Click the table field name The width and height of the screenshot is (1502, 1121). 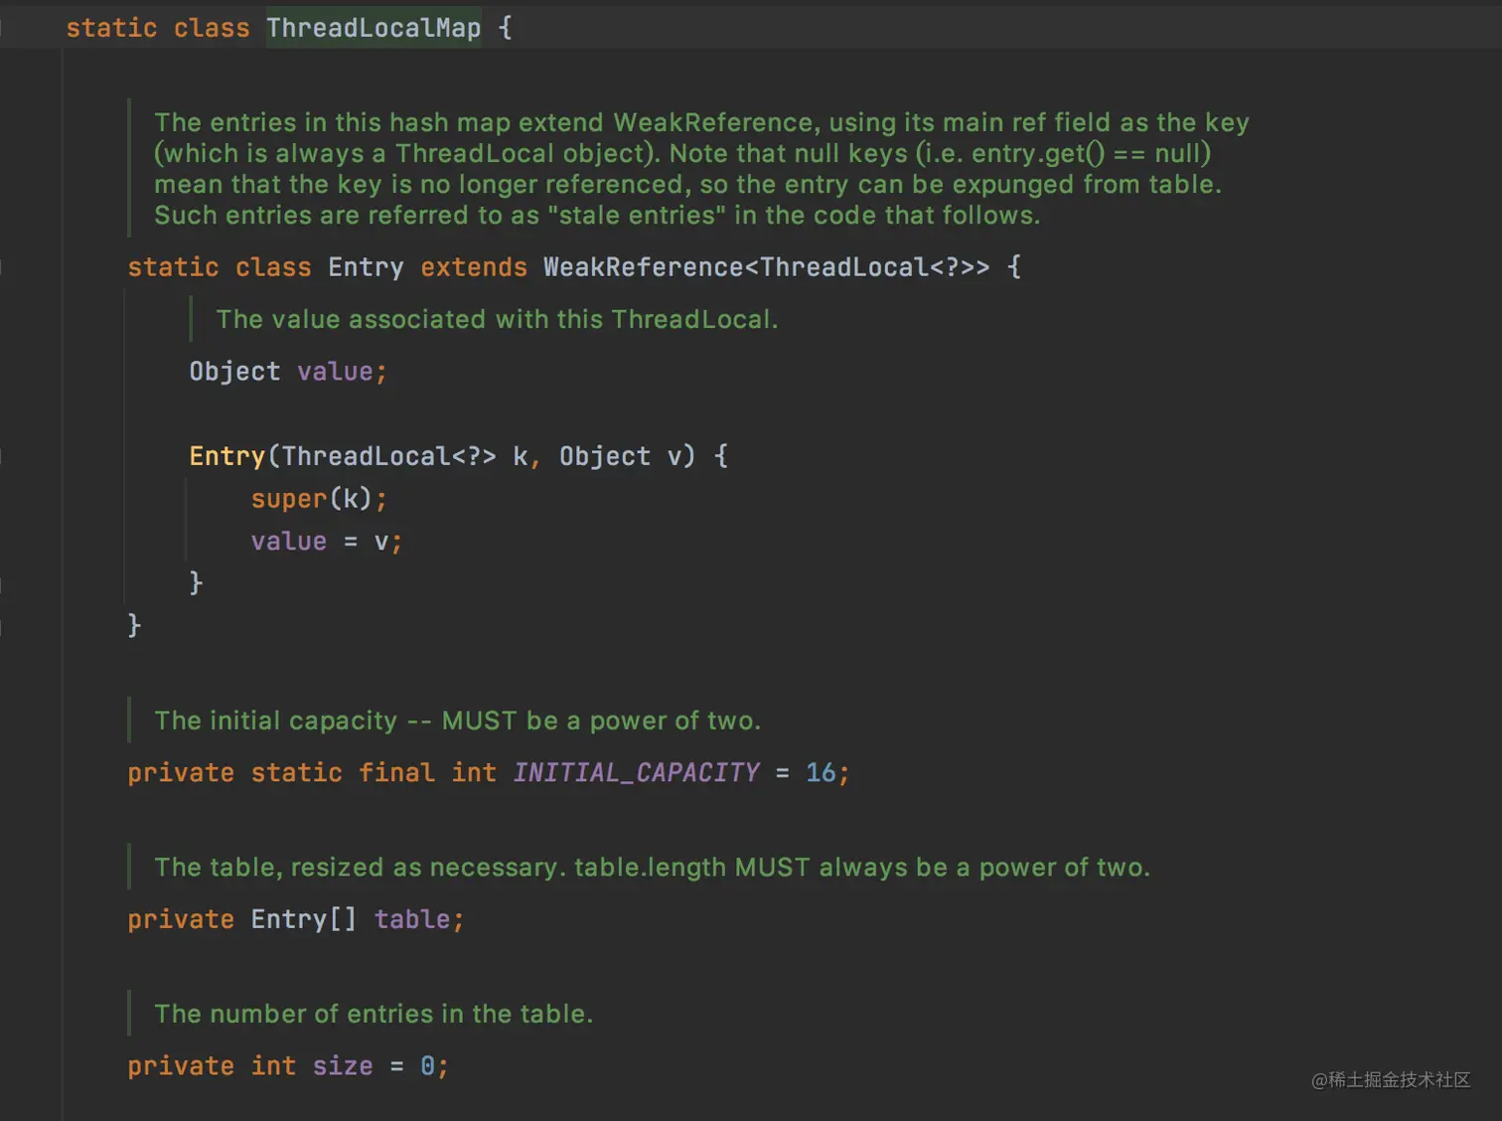click(x=412, y=919)
